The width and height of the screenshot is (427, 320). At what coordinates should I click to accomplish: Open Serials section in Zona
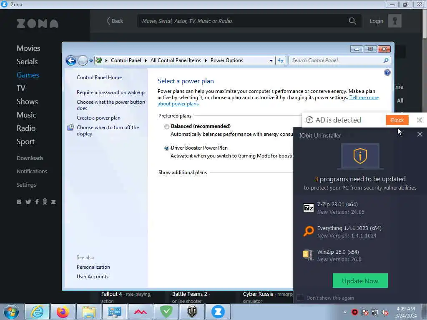(27, 62)
